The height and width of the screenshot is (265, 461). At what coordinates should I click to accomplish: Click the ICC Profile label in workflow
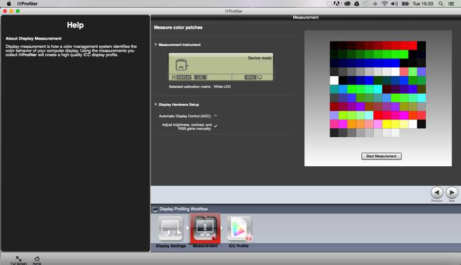tap(239, 246)
